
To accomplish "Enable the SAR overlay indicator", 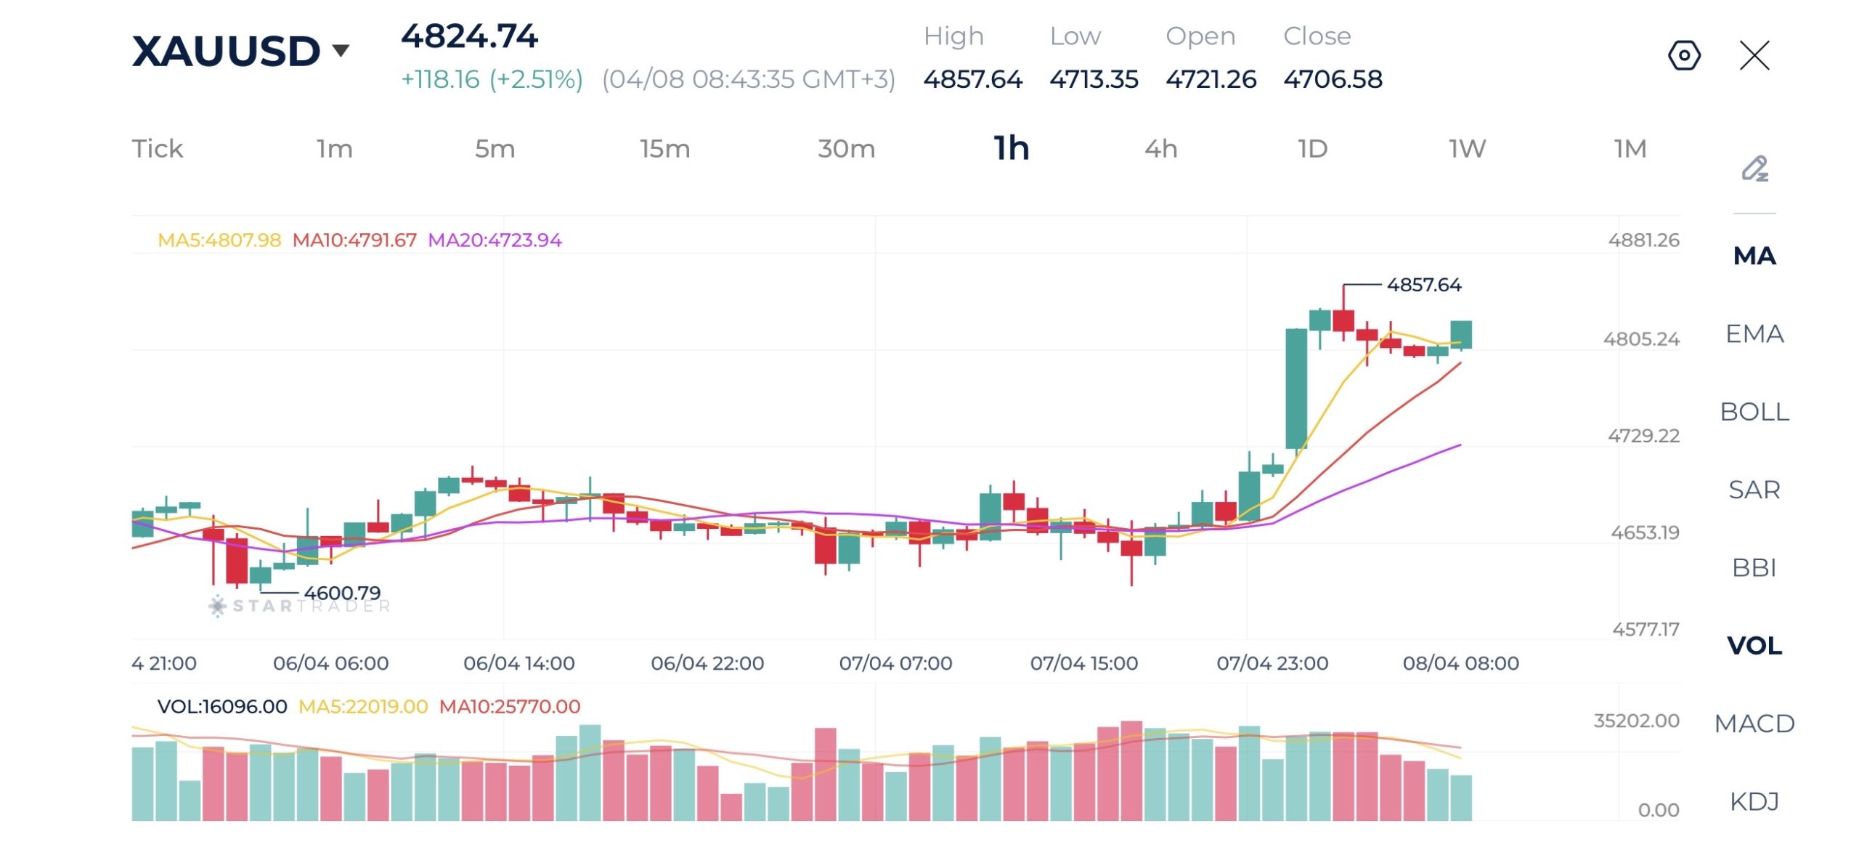I will [1754, 490].
